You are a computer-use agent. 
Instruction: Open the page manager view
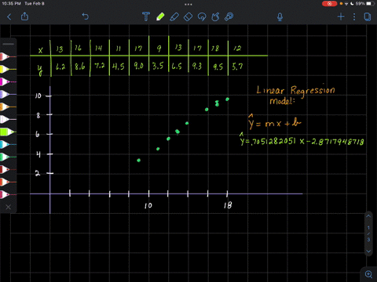coord(368,17)
